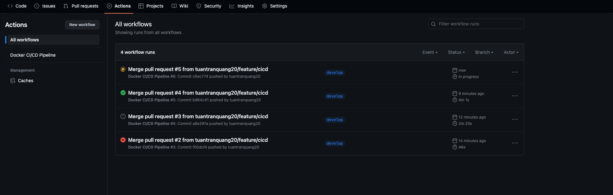Click stopwatch icon next to '46s'
Screen dimensions: 613x195
tap(455, 147)
